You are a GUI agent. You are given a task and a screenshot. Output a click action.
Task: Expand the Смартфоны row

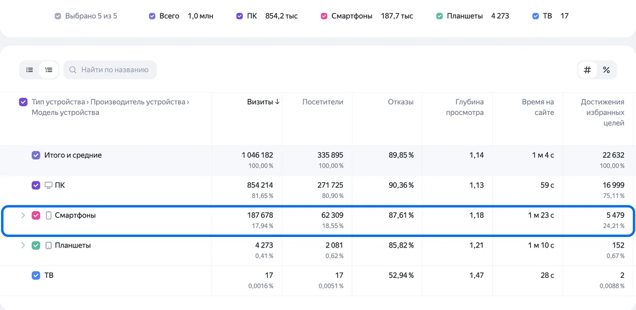coord(23,215)
